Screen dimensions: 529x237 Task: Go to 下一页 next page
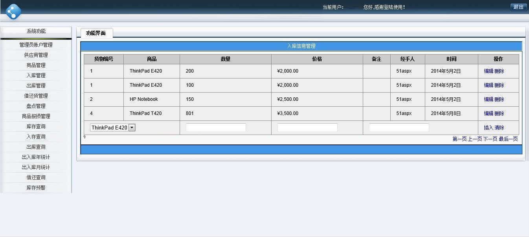click(490, 139)
